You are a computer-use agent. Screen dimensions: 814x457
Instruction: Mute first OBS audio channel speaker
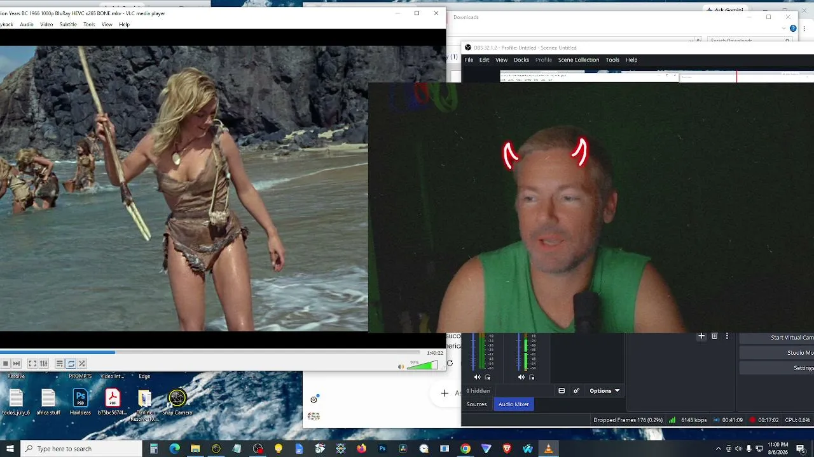point(478,377)
